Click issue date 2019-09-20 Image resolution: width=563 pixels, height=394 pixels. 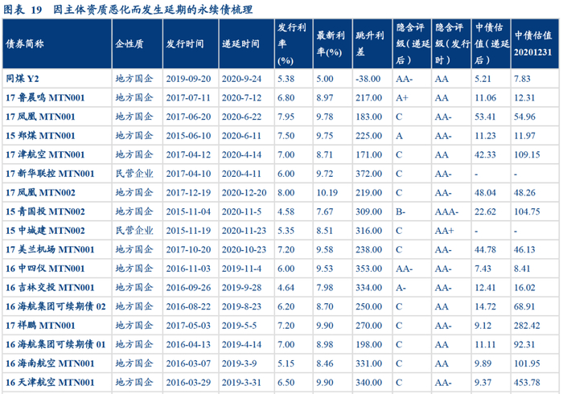click(188, 79)
